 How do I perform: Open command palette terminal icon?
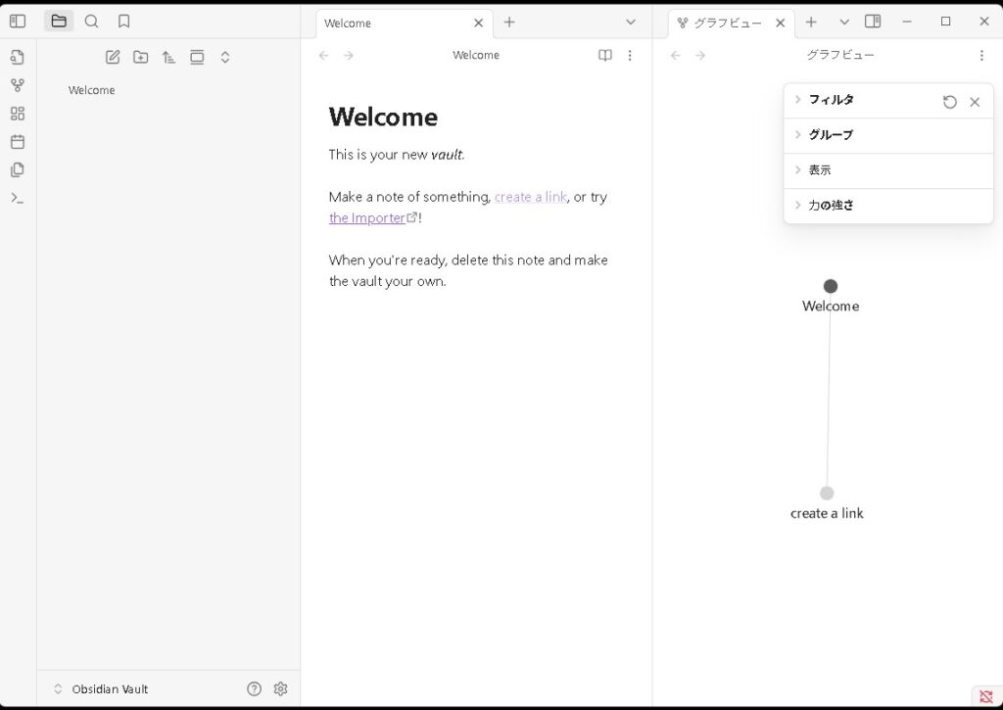tap(17, 198)
